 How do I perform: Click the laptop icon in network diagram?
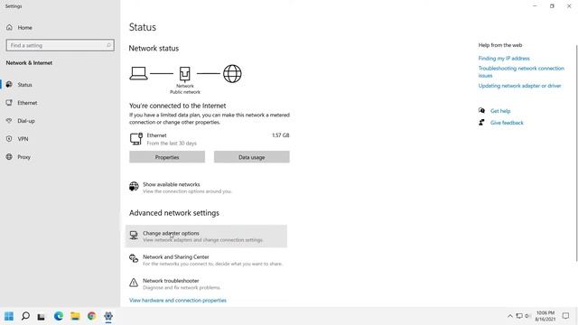point(138,73)
